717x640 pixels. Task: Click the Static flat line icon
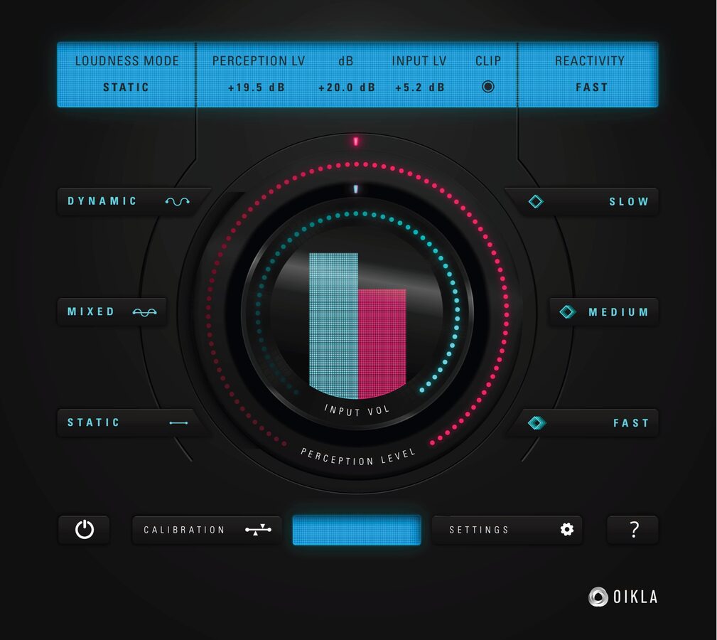pos(178,422)
